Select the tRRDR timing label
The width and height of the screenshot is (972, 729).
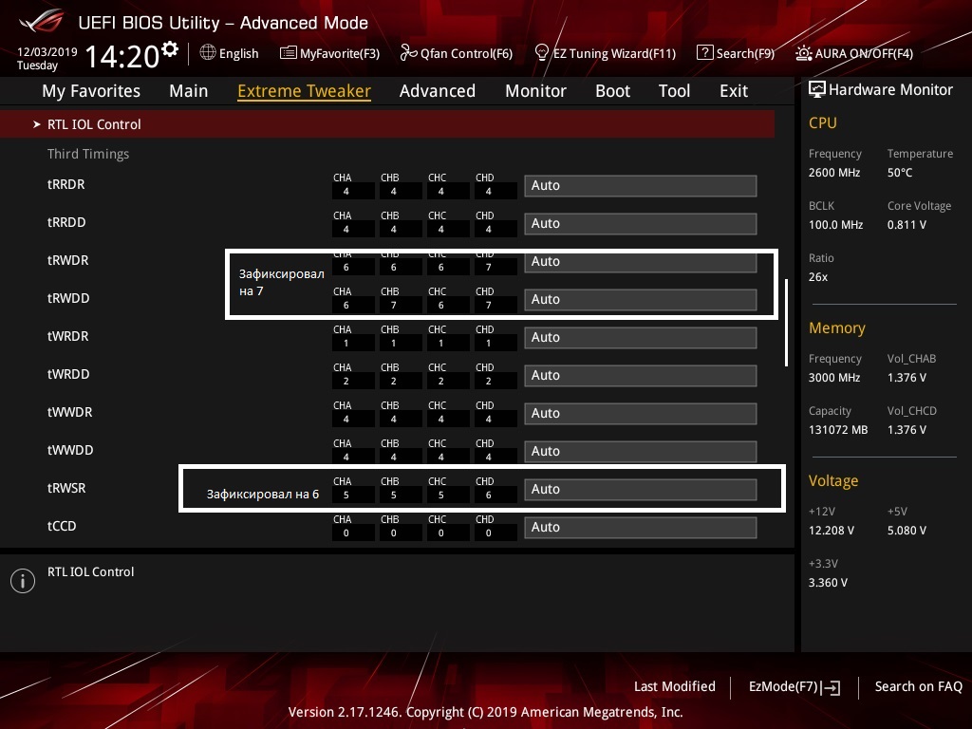click(66, 184)
